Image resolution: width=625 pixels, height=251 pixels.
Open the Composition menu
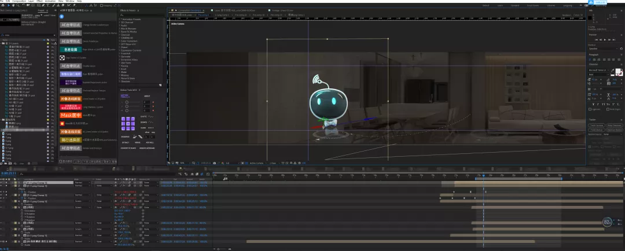point(19,1)
